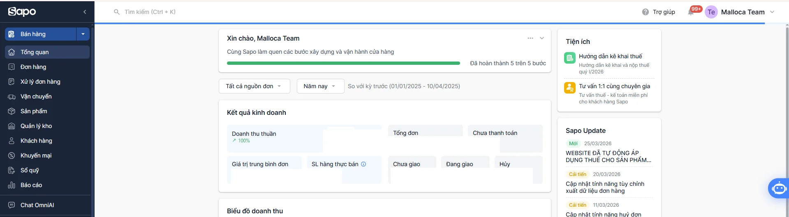The height and width of the screenshot is (217, 789).
Task: Open Tư vấn 1:1 cùng chuyên gia
Action: pos(615,86)
